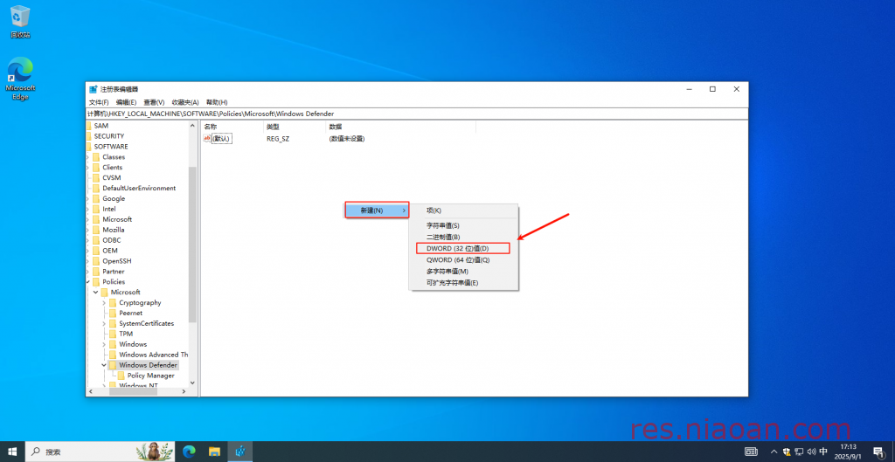This screenshot has width=895, height=462.
Task: Select the SOFTWARE tree key
Action: point(111,147)
